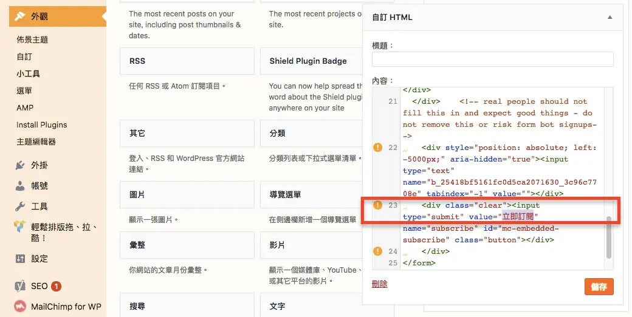Open the 帳號 menu label

pos(39,186)
